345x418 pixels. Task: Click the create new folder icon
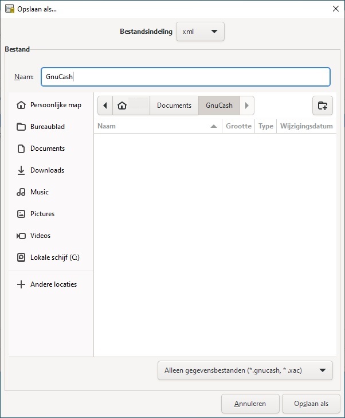point(322,106)
